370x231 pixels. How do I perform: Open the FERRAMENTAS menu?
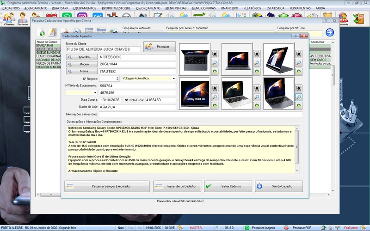click(x=300, y=8)
